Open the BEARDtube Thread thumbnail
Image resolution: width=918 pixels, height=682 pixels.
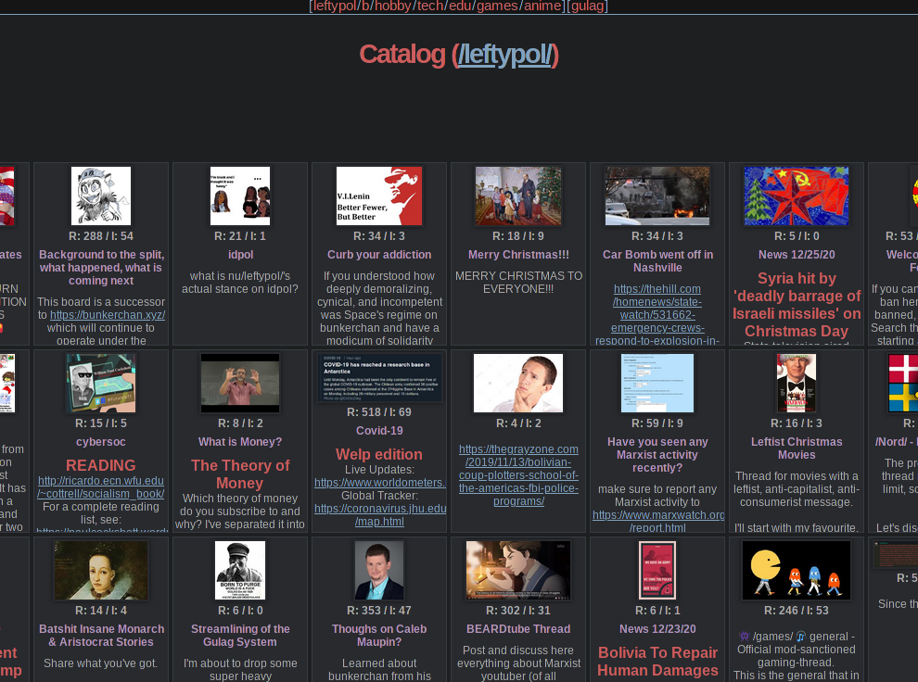(x=517, y=570)
